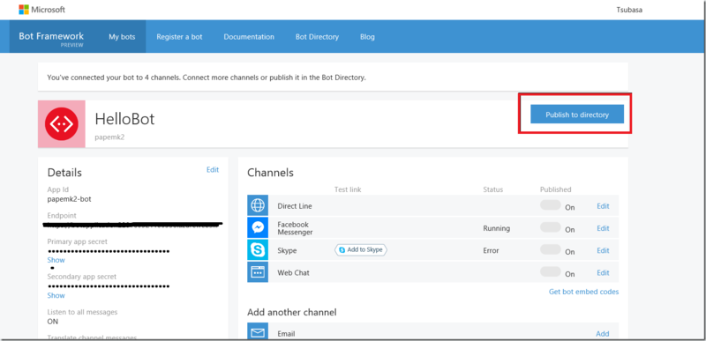Edit the Skype channel

[x=603, y=251]
